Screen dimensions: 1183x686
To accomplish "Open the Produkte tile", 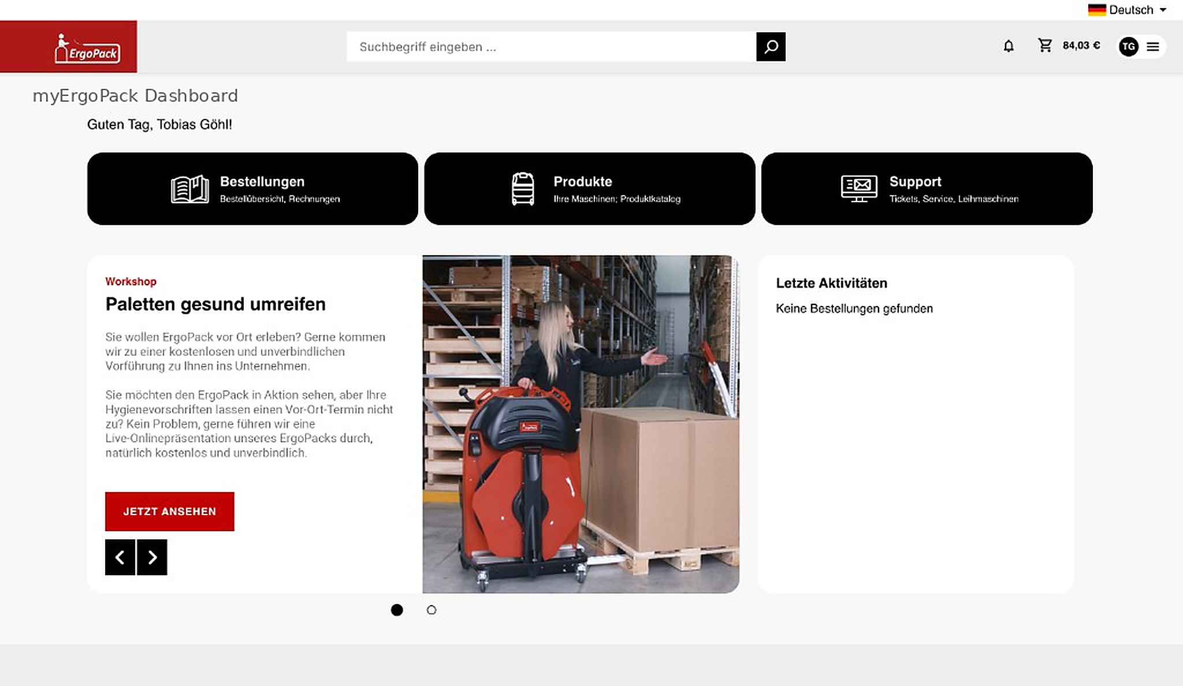I will click(x=590, y=189).
